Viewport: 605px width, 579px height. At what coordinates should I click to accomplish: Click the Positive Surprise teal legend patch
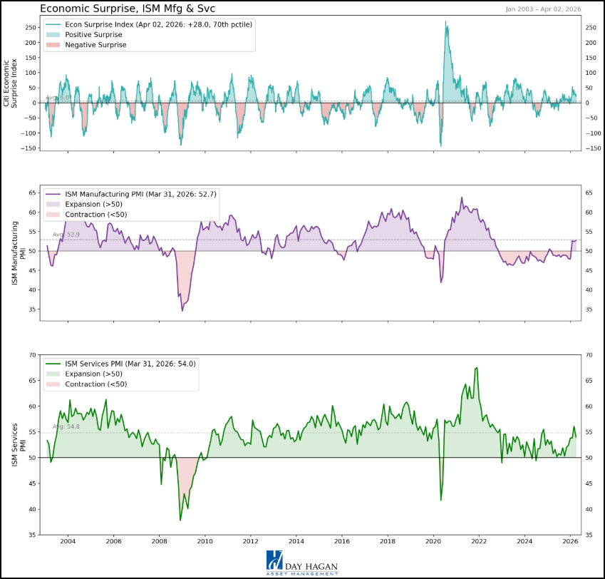point(53,34)
